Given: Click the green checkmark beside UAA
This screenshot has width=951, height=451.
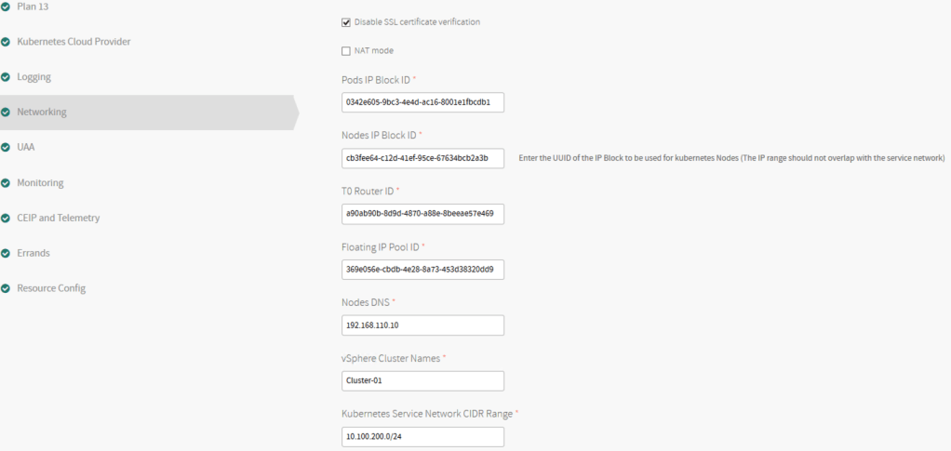Looking at the screenshot, I should (x=6, y=148).
